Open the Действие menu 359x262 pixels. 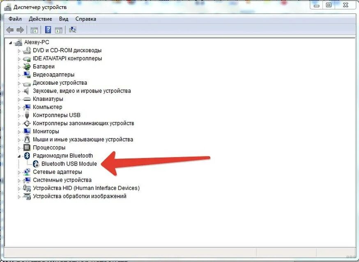[x=40, y=19]
